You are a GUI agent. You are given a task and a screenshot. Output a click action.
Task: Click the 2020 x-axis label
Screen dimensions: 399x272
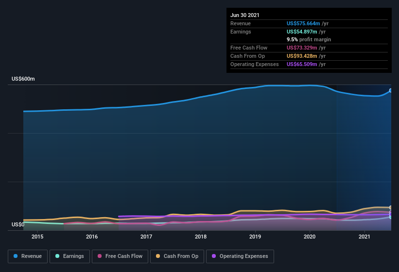pos(310,237)
